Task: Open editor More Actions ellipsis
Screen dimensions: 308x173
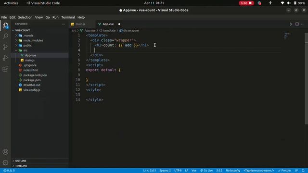Action: 303,24
